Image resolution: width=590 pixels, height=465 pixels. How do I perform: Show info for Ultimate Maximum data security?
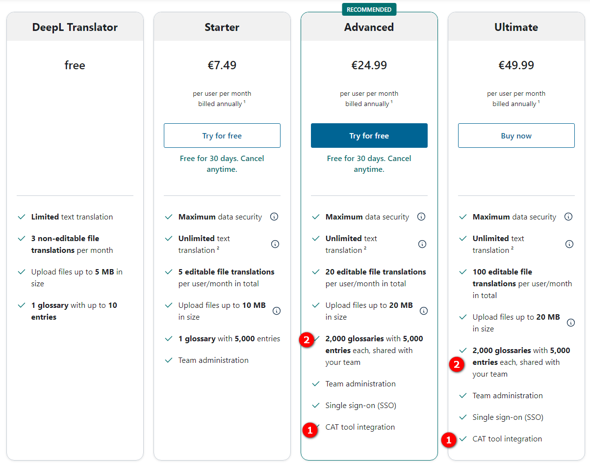coord(568,217)
